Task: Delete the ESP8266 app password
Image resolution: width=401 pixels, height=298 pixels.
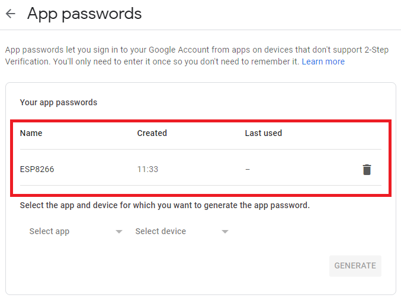Action: pos(367,170)
